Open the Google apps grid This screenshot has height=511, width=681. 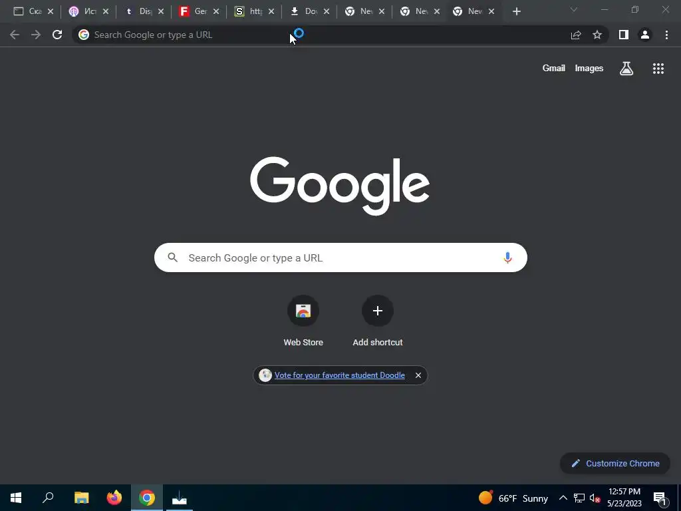658,69
